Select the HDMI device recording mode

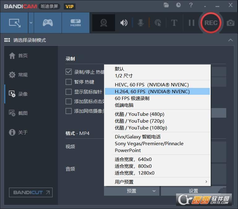coord(76,23)
